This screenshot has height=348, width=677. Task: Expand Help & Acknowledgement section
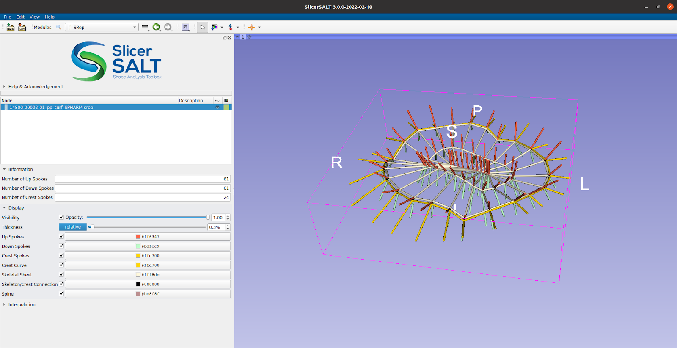click(35, 86)
